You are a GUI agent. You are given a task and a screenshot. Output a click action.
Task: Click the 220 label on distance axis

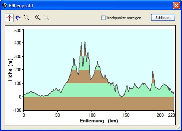tap(171, 115)
